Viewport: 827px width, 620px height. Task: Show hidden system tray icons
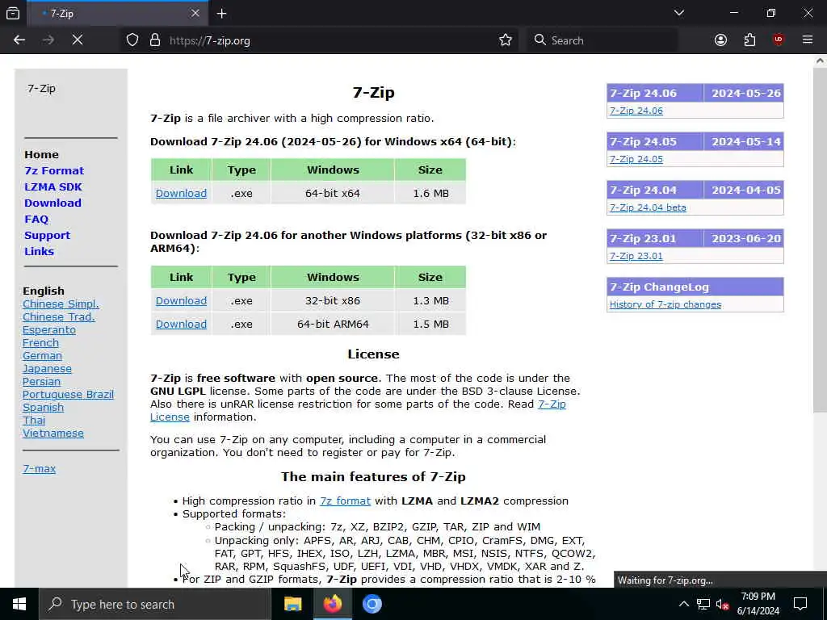click(683, 604)
